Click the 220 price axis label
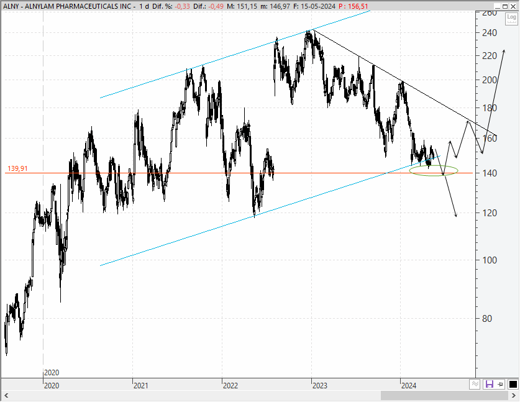Viewport: 520px width, 402px height. pos(489,56)
